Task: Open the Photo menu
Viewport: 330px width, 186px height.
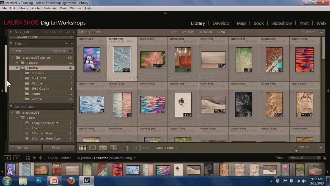Action: point(36,8)
